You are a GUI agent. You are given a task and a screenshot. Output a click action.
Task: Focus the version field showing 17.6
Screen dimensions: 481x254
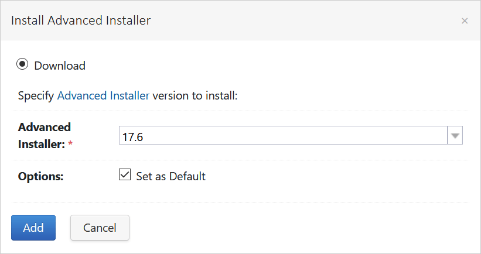[x=283, y=135]
